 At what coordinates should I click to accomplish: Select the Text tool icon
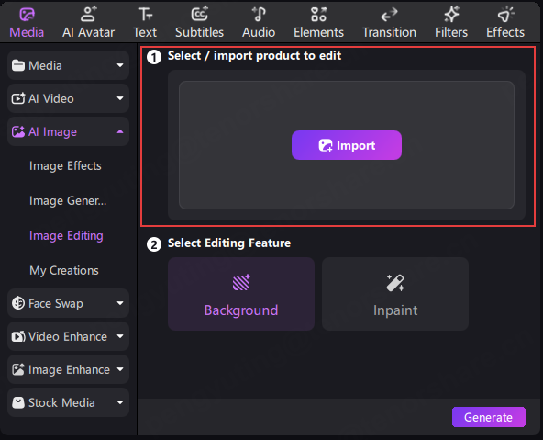[145, 15]
